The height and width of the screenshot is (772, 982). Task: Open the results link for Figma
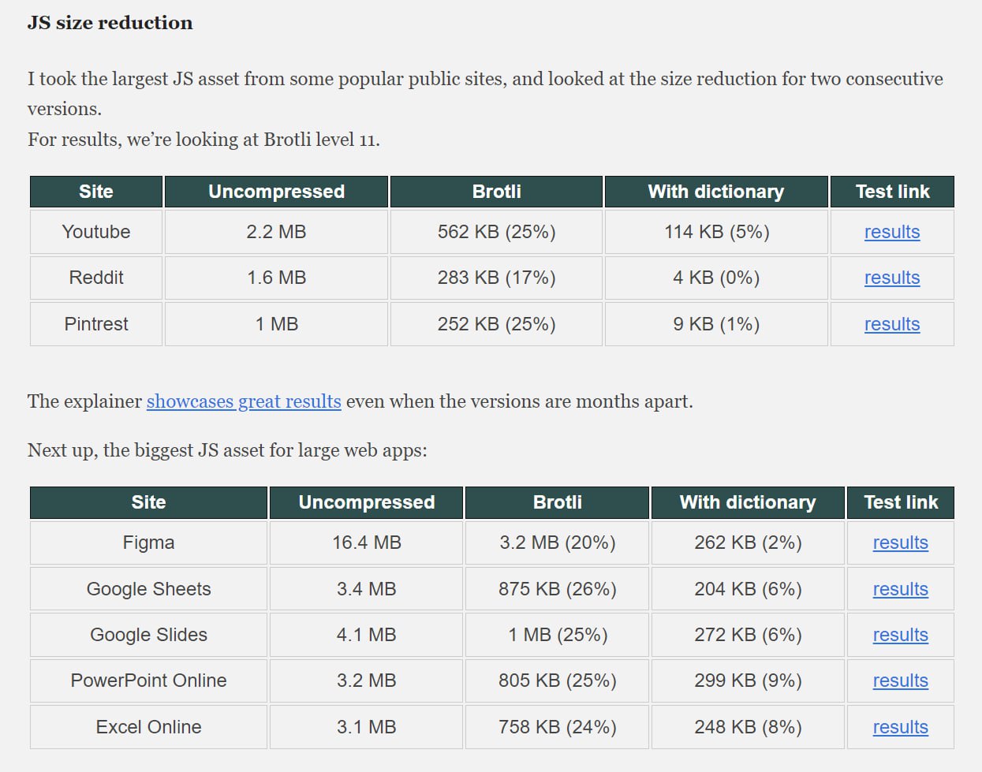click(901, 543)
